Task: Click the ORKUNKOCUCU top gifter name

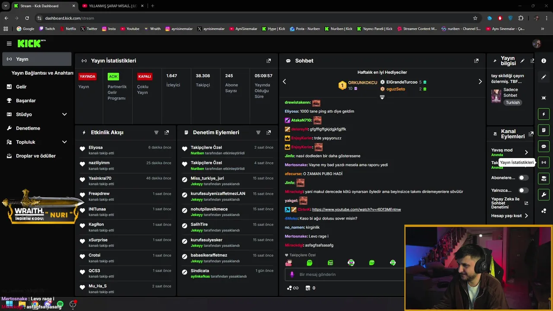Action: click(x=362, y=83)
